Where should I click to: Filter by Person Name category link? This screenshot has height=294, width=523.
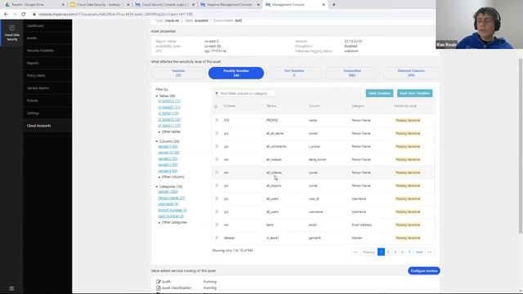[x=172, y=198]
